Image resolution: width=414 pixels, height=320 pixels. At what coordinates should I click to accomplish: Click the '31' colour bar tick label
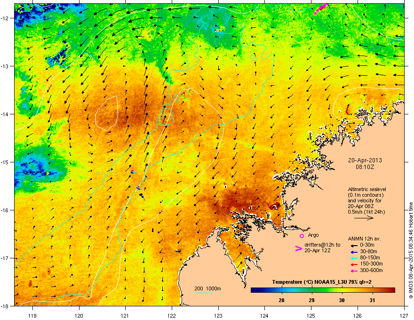372,300
